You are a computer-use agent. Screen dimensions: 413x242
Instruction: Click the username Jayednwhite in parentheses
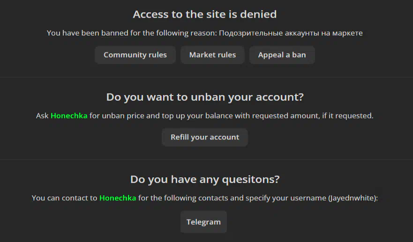352,198
